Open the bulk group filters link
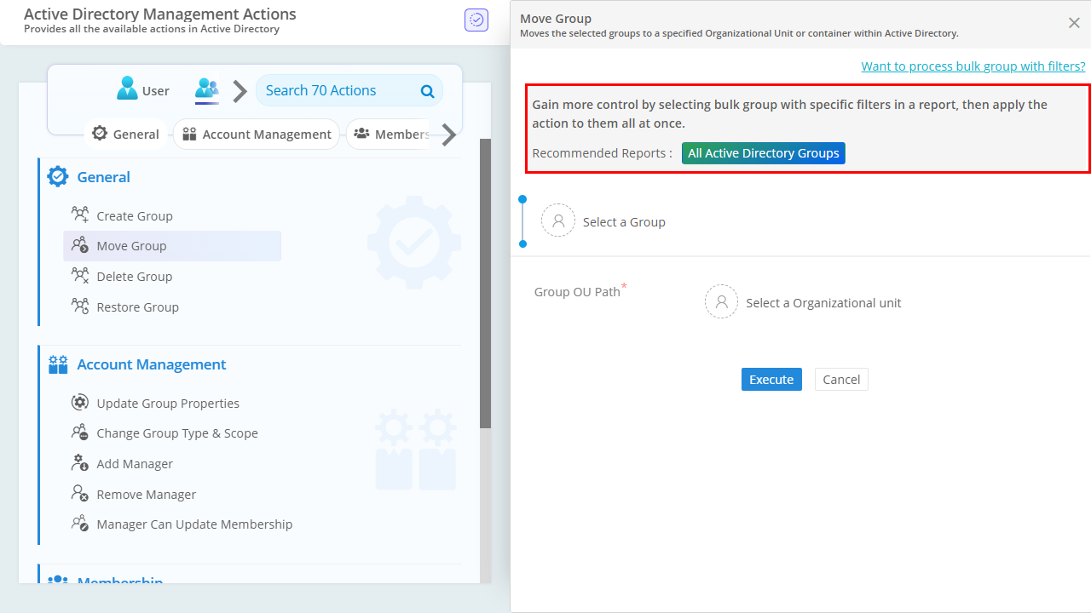1091x613 pixels. tap(973, 66)
